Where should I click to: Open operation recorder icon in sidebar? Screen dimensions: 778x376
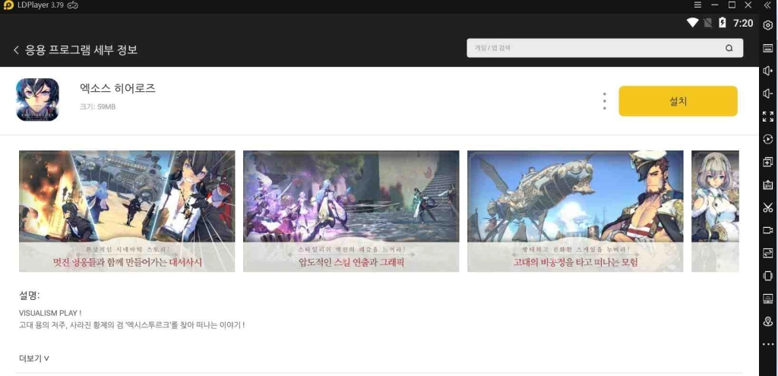click(767, 140)
